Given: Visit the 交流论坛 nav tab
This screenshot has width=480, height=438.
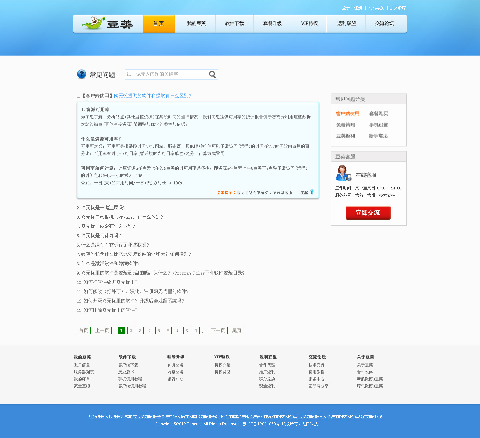Looking at the screenshot, I should (384, 24).
